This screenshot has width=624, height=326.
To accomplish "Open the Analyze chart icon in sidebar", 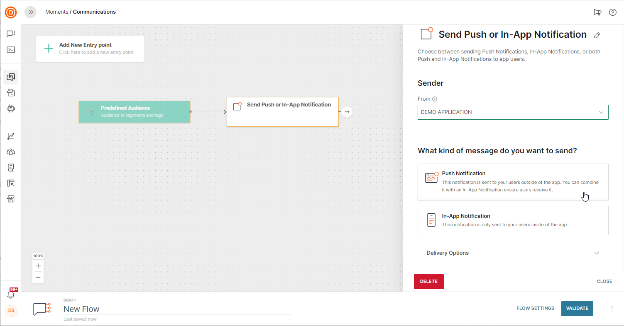I will click(11, 136).
